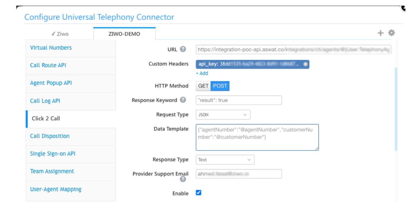Open Agent Popup API section
The image size is (416, 220).
[x=71, y=84]
